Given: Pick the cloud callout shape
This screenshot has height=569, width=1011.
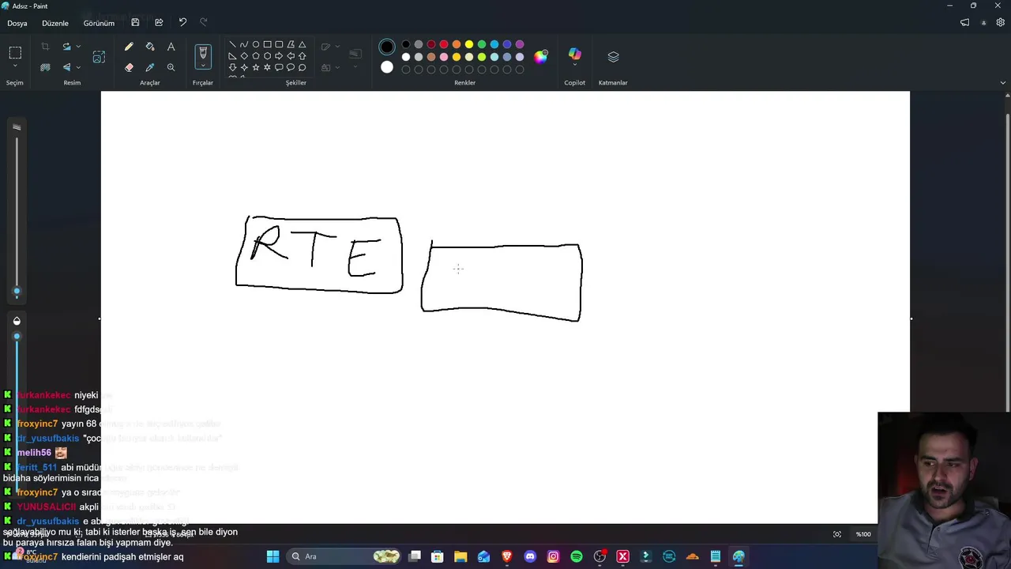Looking at the screenshot, I should [302, 68].
